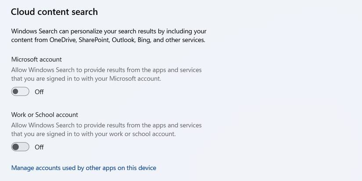Screen dimensions: 362x181
Task: Click the Off label beside Microsoft account switch
Action: (x=39, y=92)
